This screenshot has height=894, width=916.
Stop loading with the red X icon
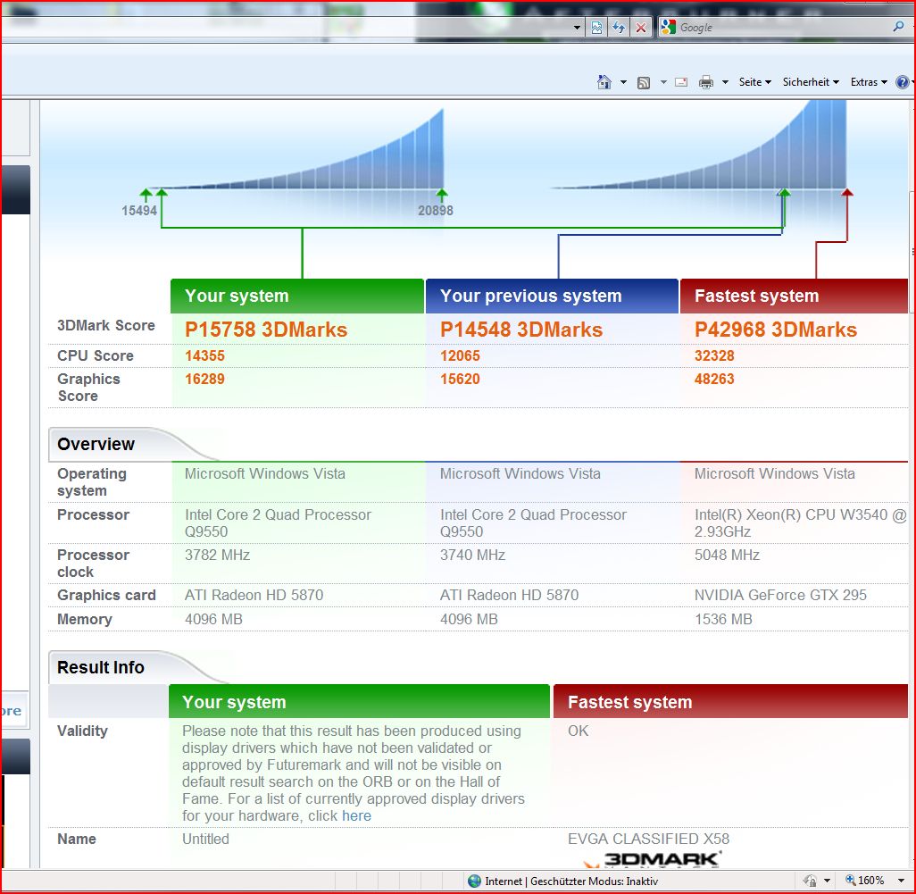(641, 28)
